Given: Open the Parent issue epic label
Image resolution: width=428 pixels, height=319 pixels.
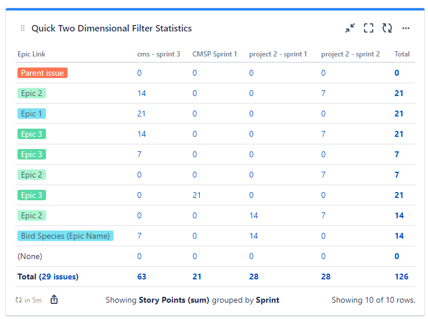Looking at the screenshot, I should pyautogui.click(x=43, y=73).
